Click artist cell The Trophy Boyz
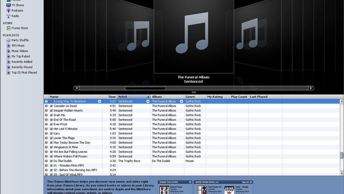This screenshot has height=194, width=344. click(x=129, y=161)
